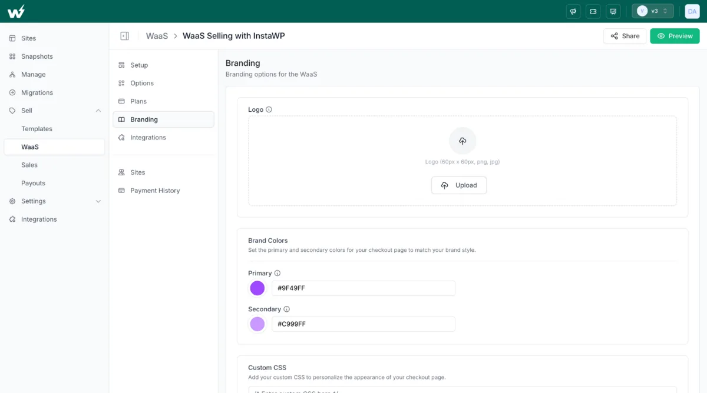The width and height of the screenshot is (707, 393).
Task: Switch to the Branding tab
Action: point(163,119)
